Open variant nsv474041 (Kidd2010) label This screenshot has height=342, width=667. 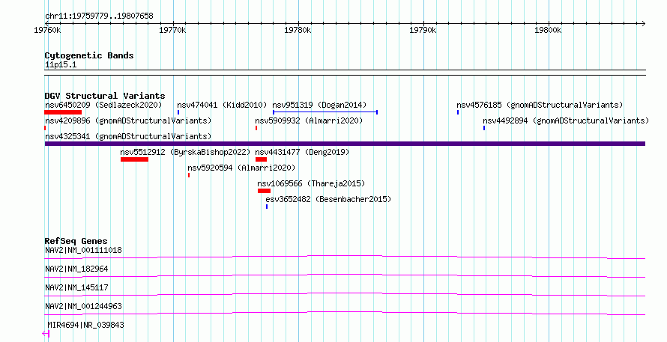(222, 105)
